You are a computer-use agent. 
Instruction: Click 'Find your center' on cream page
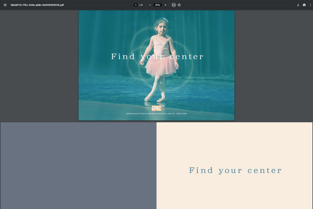pos(236,171)
